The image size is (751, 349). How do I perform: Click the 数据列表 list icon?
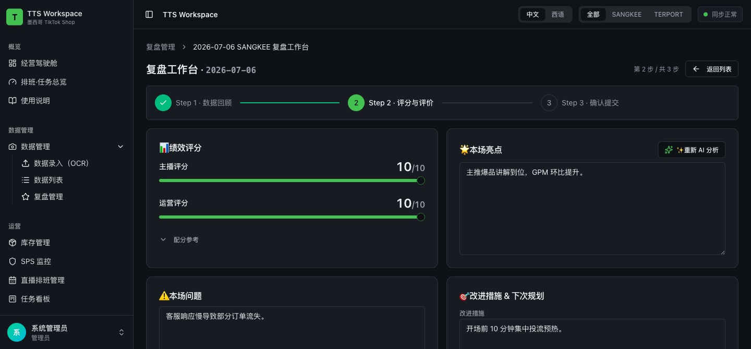(x=25, y=180)
